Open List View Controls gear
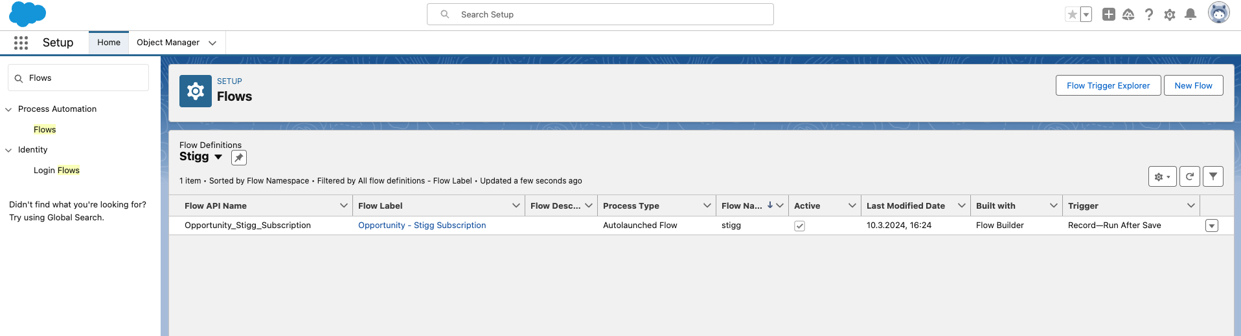Viewport: 1241px width, 336px height. [x=1163, y=176]
